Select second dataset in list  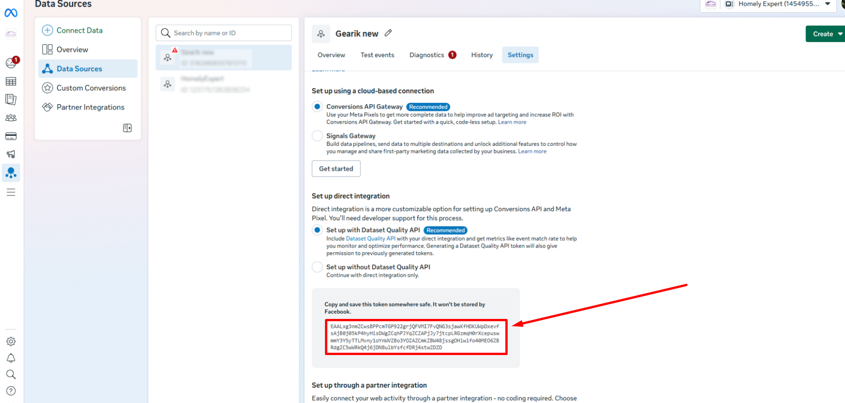pyautogui.click(x=224, y=84)
